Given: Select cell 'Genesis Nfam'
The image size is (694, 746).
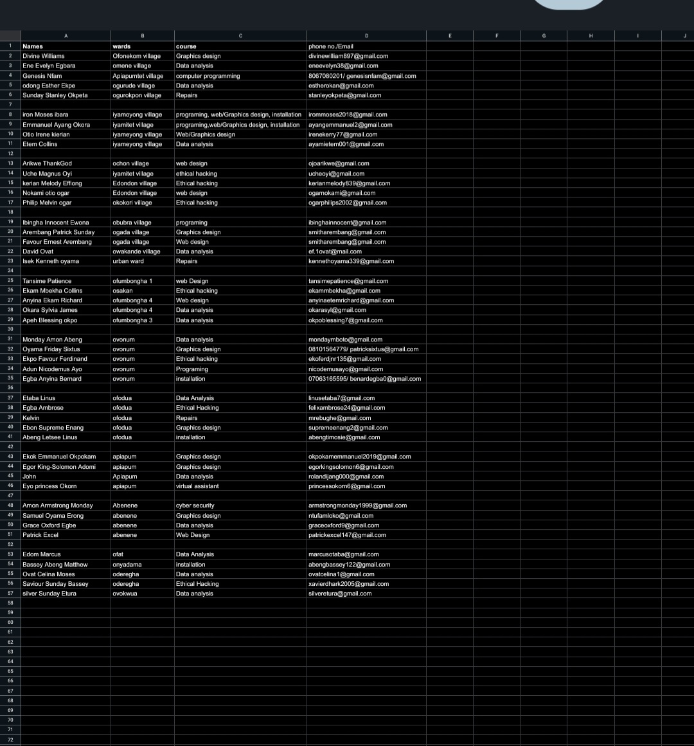Looking at the screenshot, I should (x=66, y=76).
